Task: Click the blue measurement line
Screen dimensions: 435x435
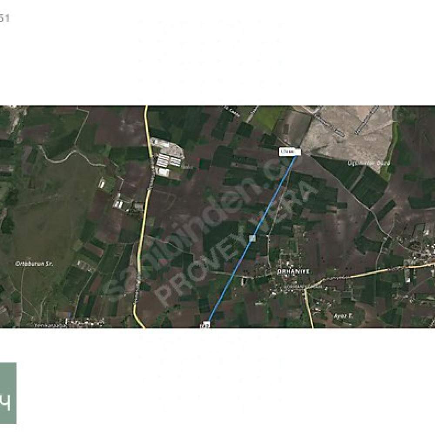Action: [252, 238]
